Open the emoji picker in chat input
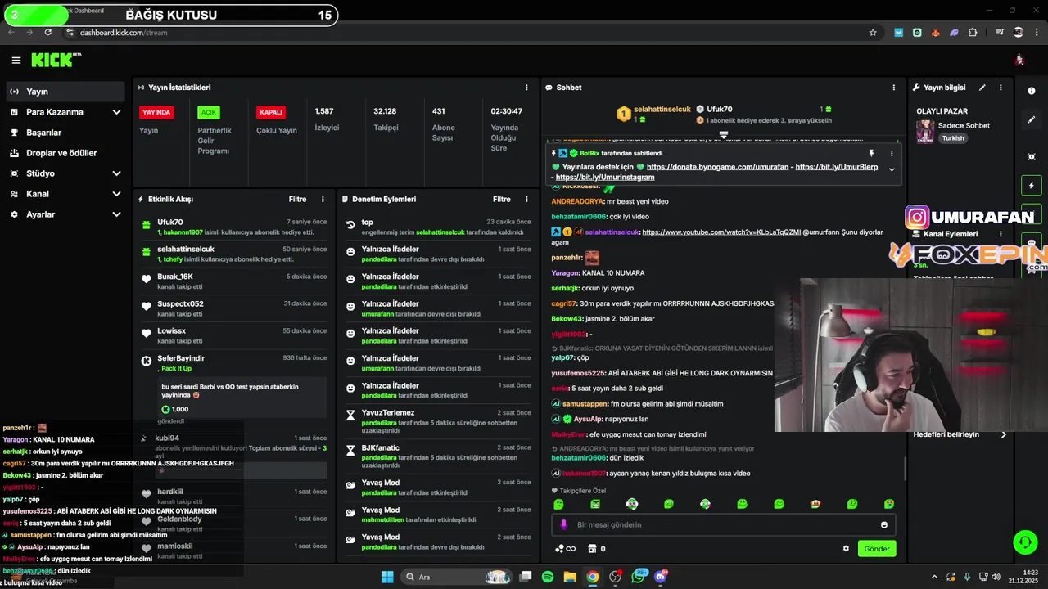This screenshot has height=589, width=1048. click(884, 525)
